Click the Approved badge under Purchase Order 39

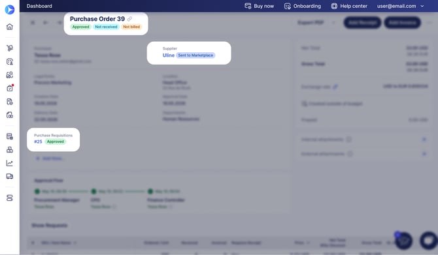click(x=80, y=27)
